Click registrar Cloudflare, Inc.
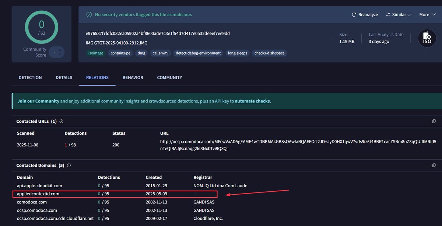The image size is (442, 226). click(x=208, y=218)
